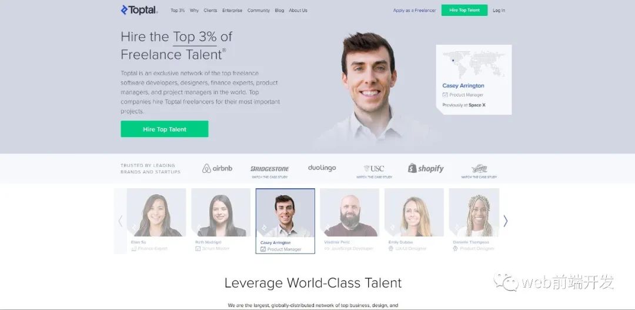Viewport: 635px width, 310px height.
Task: Click the Toptal logo in header
Action: tap(139, 10)
